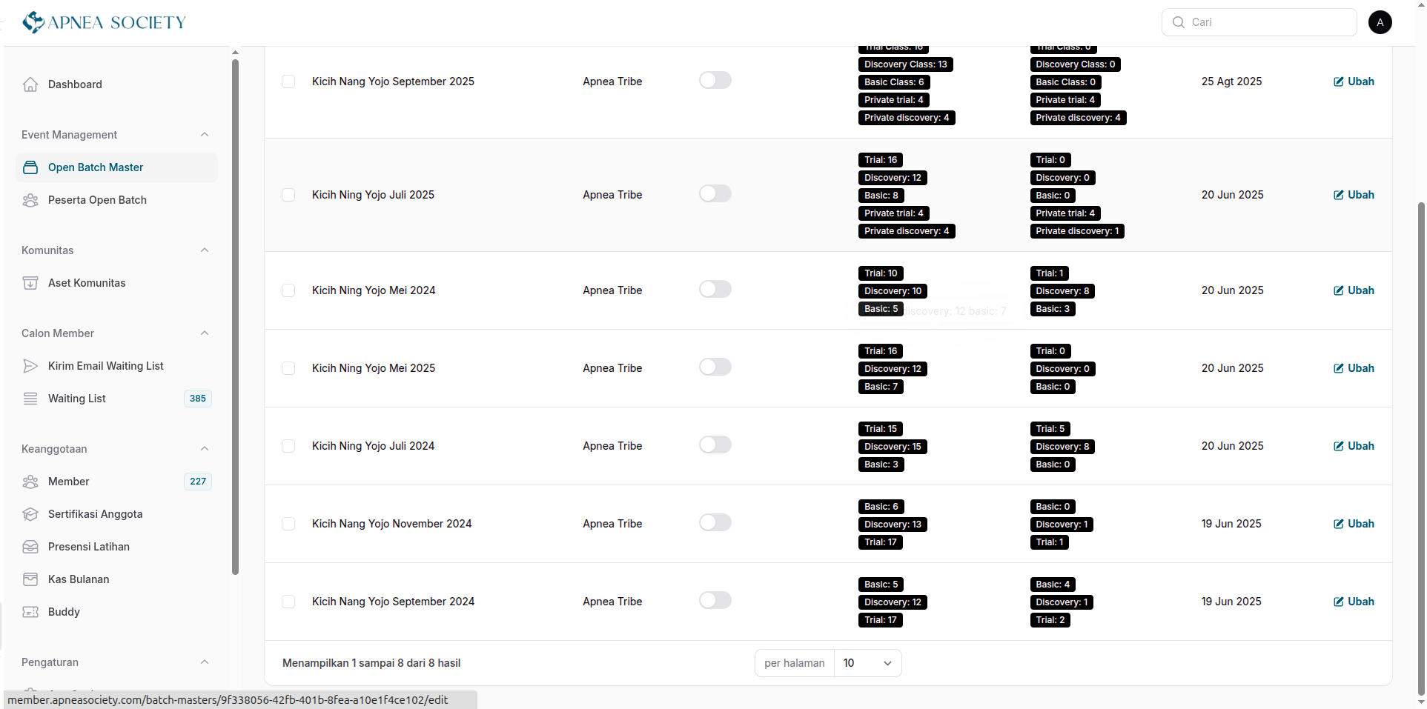The height and width of the screenshot is (709, 1427).
Task: Open the per halaman dropdown
Action: 867,663
